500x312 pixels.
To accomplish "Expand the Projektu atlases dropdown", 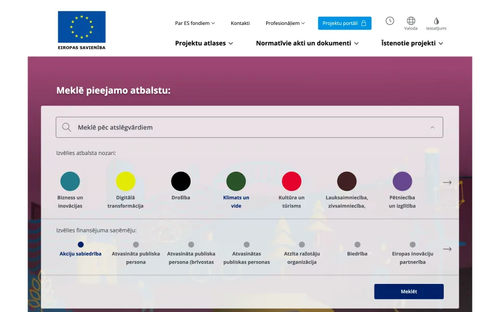I will 204,43.
